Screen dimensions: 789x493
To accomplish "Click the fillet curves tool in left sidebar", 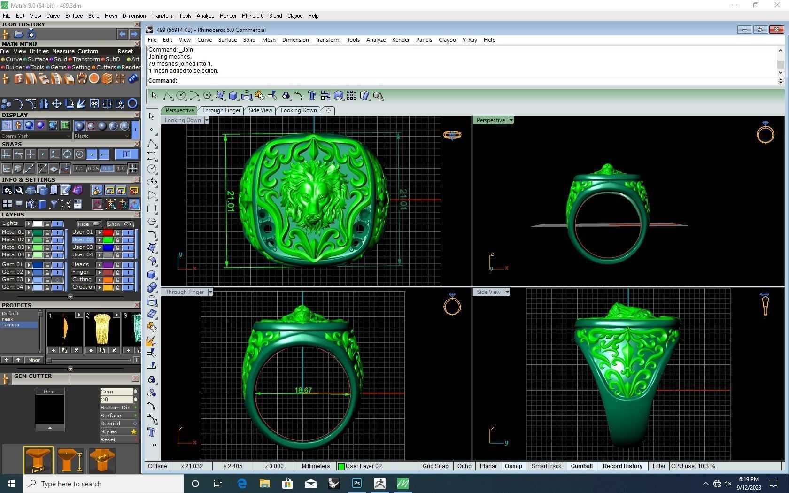I will click(152, 235).
